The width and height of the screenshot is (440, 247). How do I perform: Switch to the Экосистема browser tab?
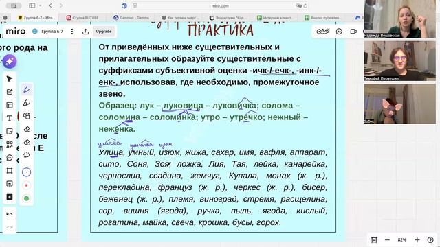pos(228,18)
